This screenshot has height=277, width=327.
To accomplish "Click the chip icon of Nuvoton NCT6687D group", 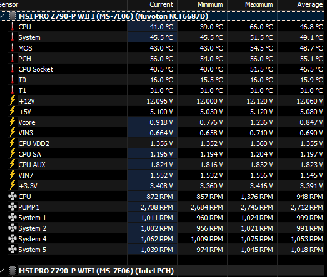I will tap(13, 16).
